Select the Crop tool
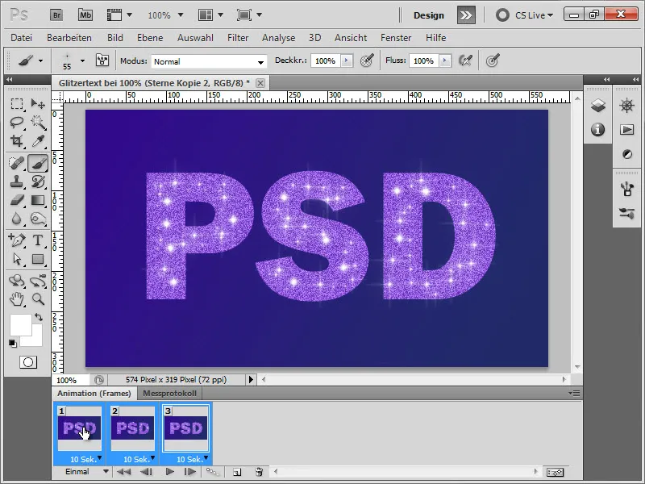 click(17, 140)
